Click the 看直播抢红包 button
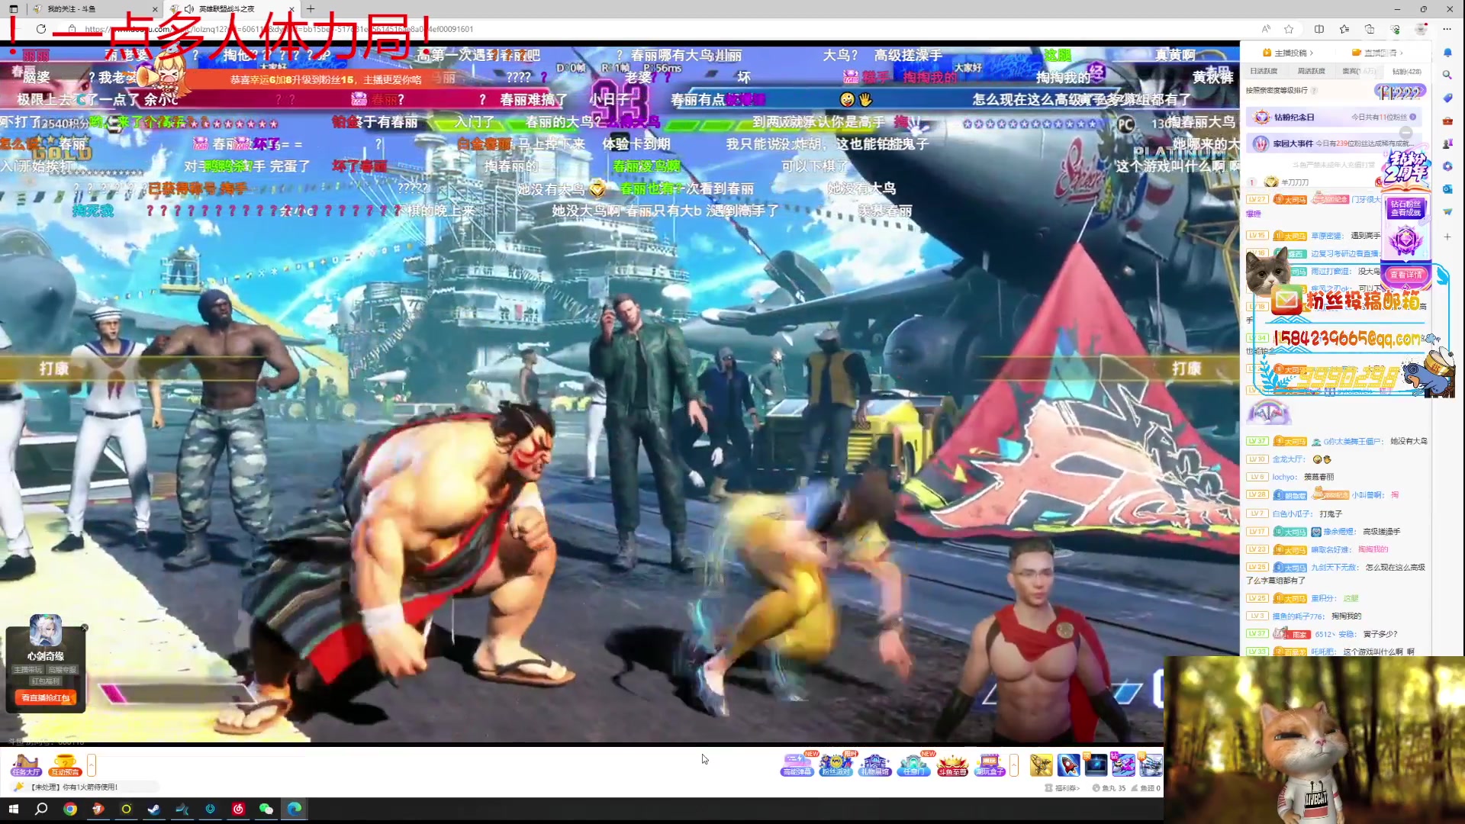Screen dimensions: 1465x824 [x=46, y=698]
